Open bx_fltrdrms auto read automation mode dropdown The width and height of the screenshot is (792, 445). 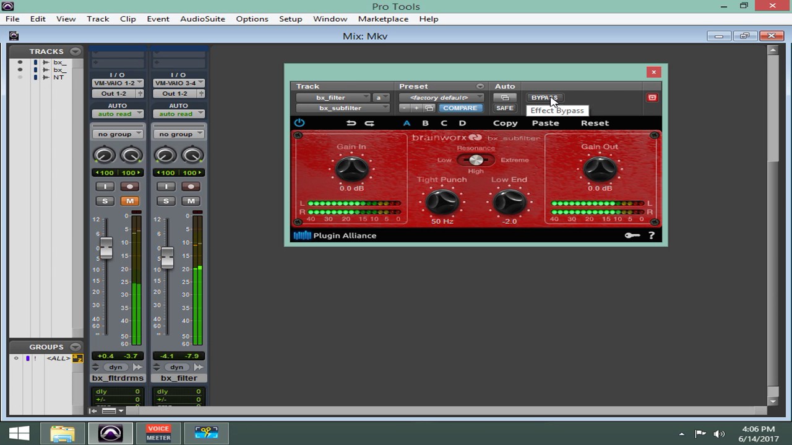(118, 114)
